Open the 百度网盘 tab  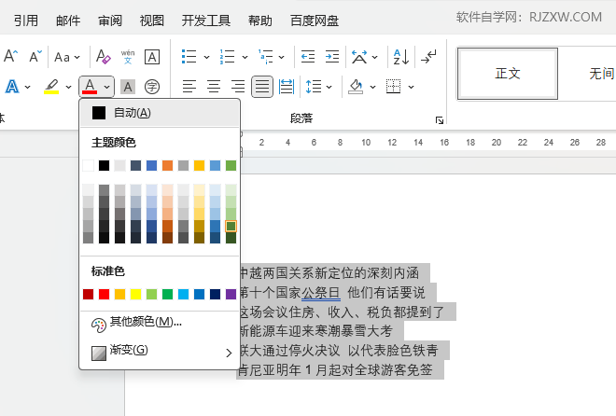point(315,21)
